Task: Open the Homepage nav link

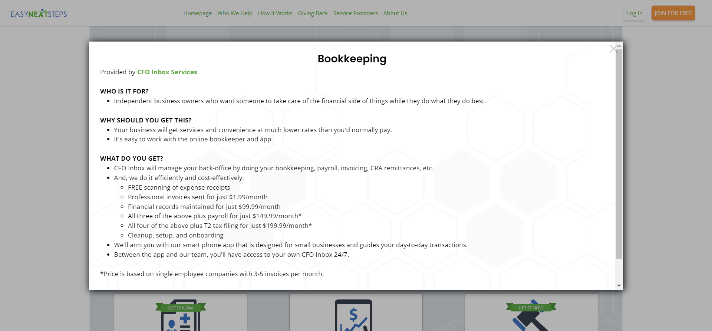Action: pos(197,13)
